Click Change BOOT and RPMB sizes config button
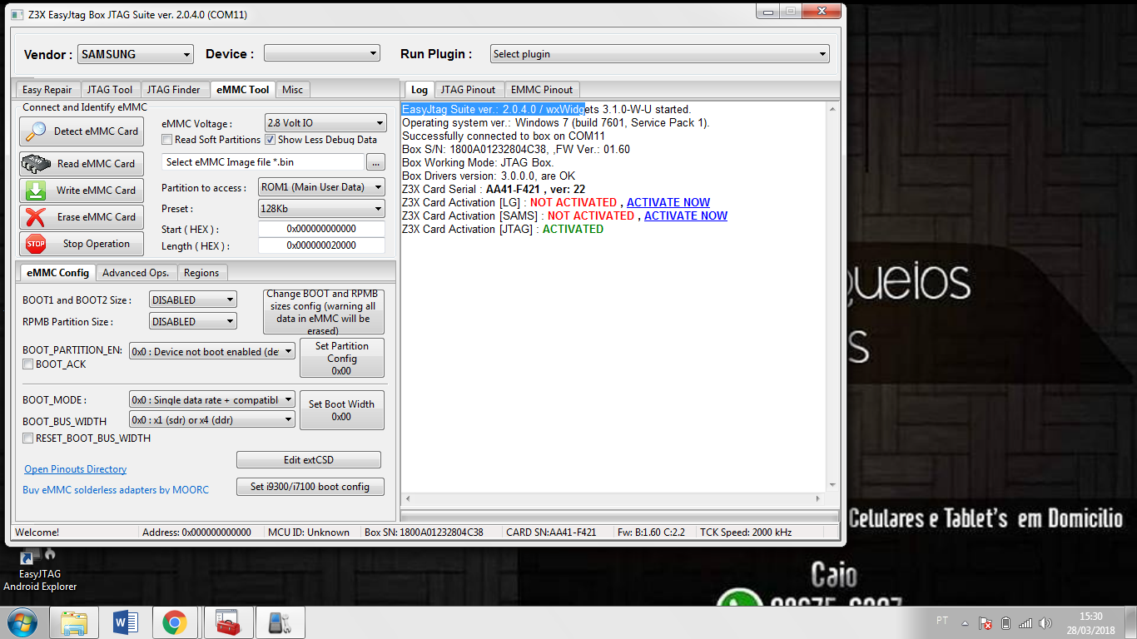1137x639 pixels. point(324,312)
